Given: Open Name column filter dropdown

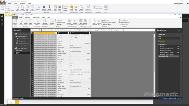Looking at the screenshot, I should click(68, 33).
